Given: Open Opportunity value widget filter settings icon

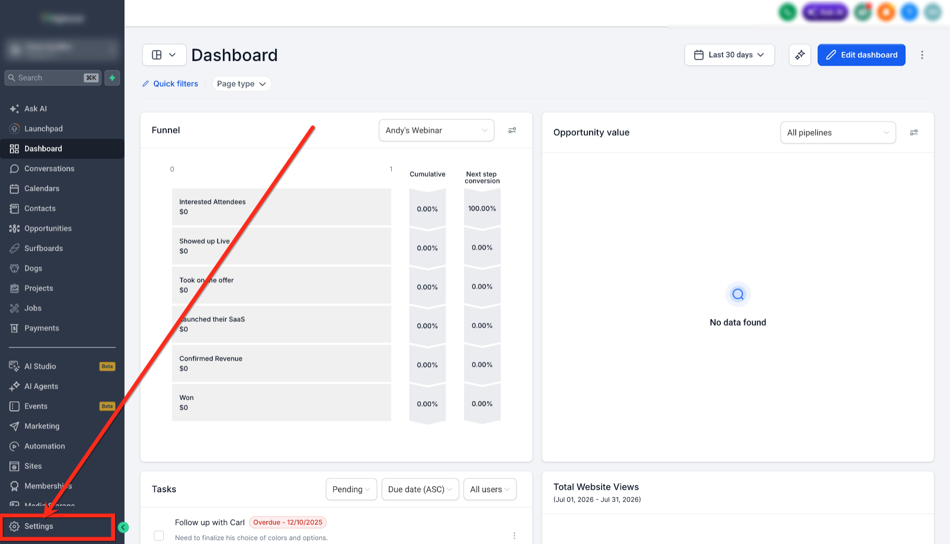Looking at the screenshot, I should (x=914, y=133).
